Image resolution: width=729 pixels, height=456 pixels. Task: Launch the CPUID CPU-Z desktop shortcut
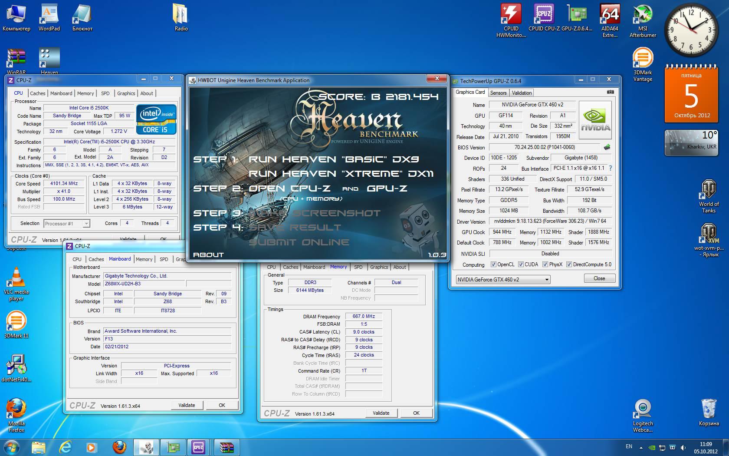click(544, 17)
